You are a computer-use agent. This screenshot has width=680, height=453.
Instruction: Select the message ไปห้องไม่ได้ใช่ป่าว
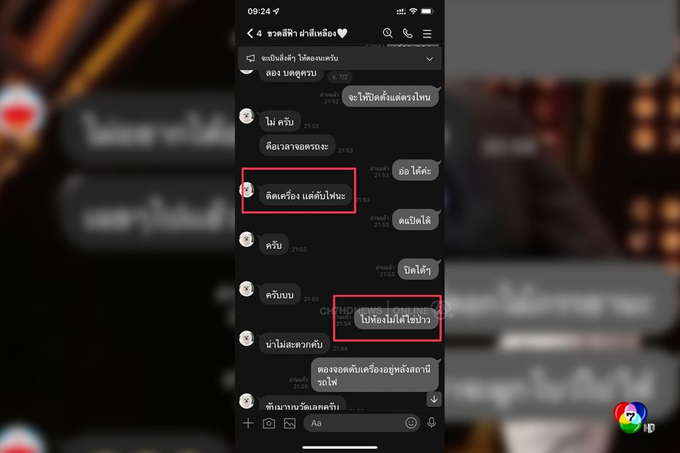(x=396, y=319)
